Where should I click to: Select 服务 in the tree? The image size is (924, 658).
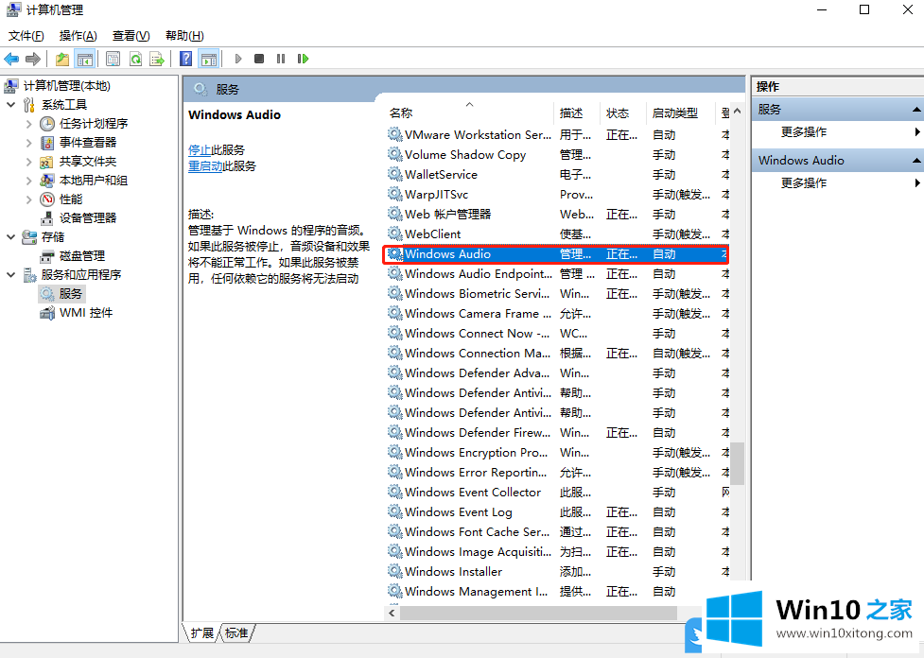pyautogui.click(x=70, y=293)
